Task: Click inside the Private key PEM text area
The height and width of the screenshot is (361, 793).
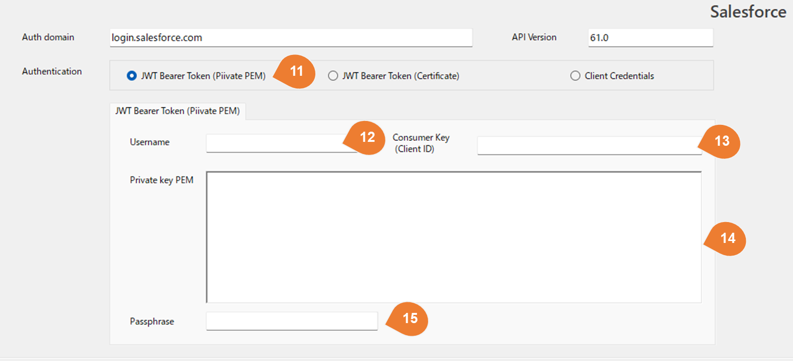Action: click(x=453, y=237)
